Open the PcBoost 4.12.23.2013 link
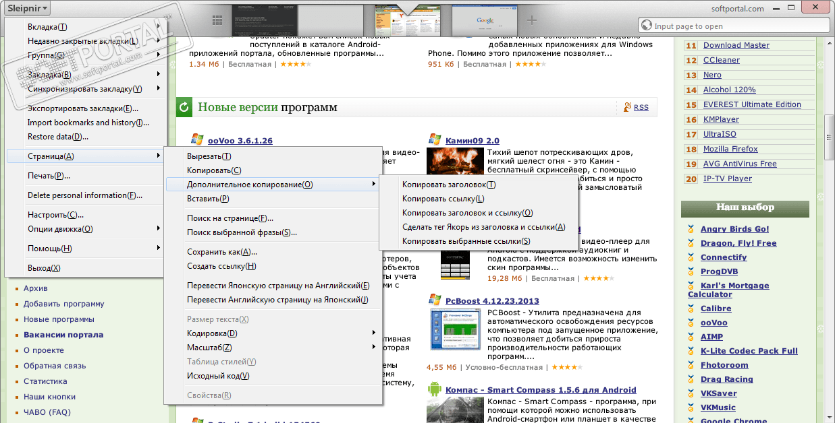This screenshot has width=835, height=423. pos(492,301)
